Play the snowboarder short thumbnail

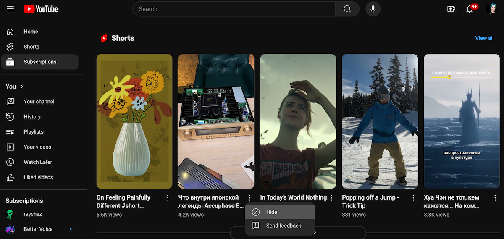click(x=380, y=121)
